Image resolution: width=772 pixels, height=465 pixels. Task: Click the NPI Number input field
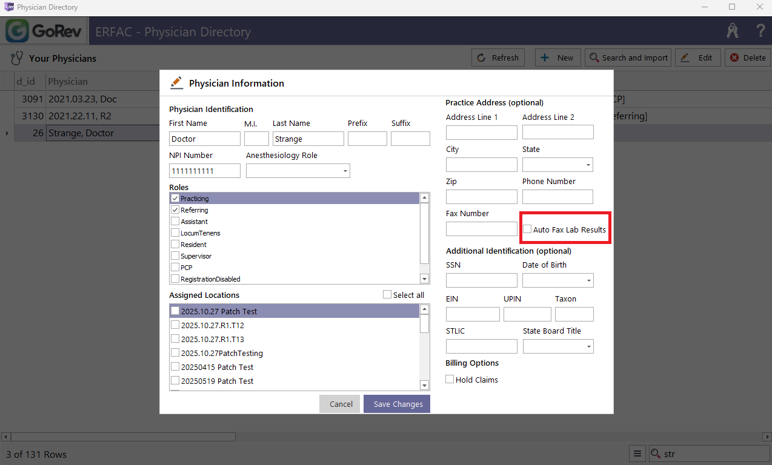[204, 171]
